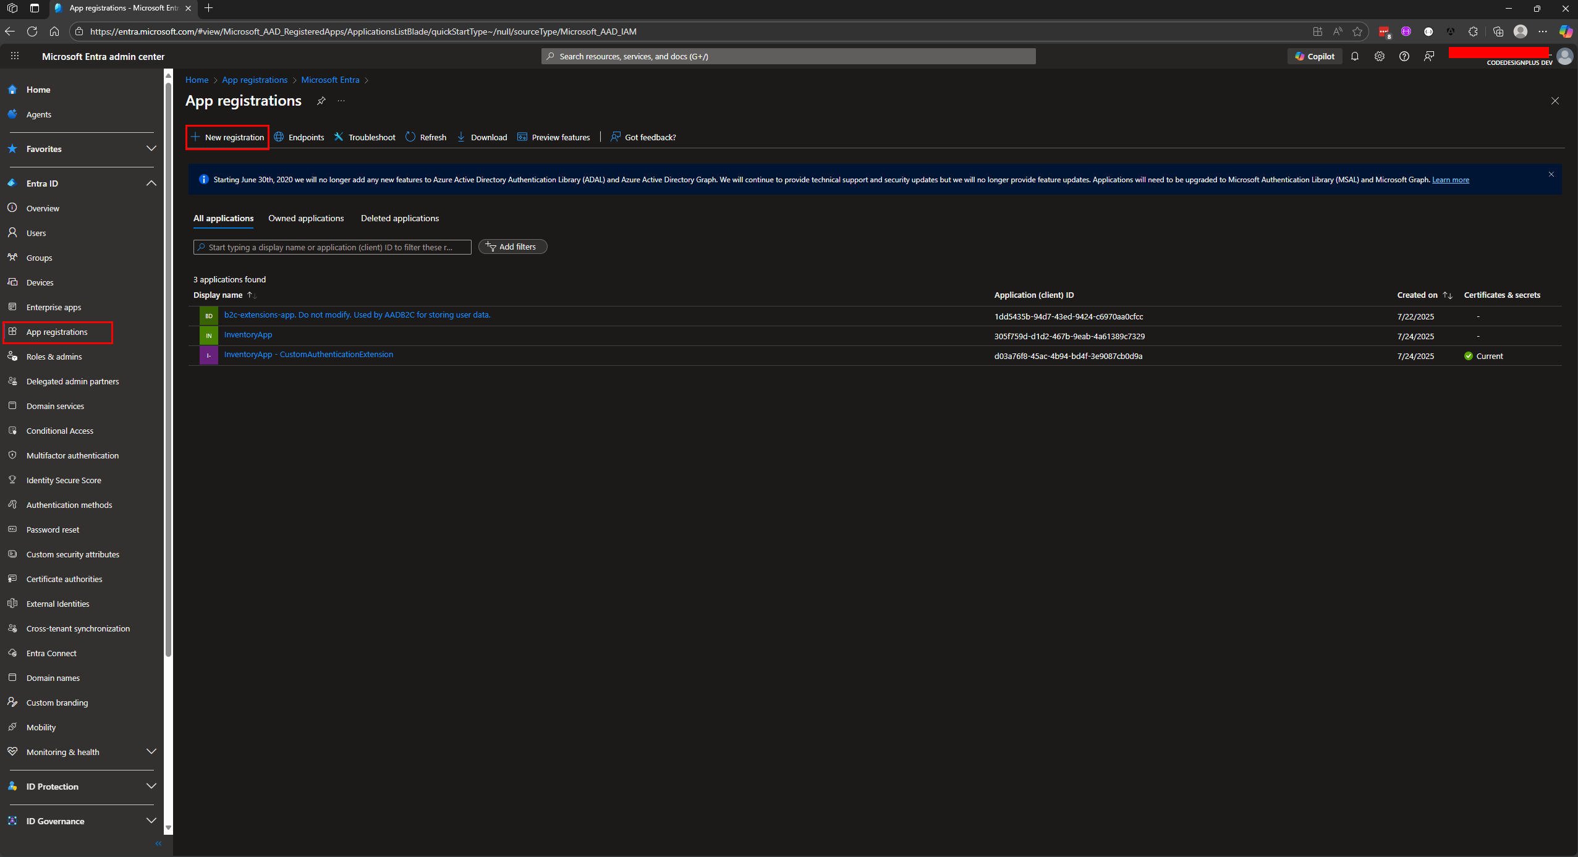Open Users in the sidebar
The width and height of the screenshot is (1578, 857).
coord(36,233)
